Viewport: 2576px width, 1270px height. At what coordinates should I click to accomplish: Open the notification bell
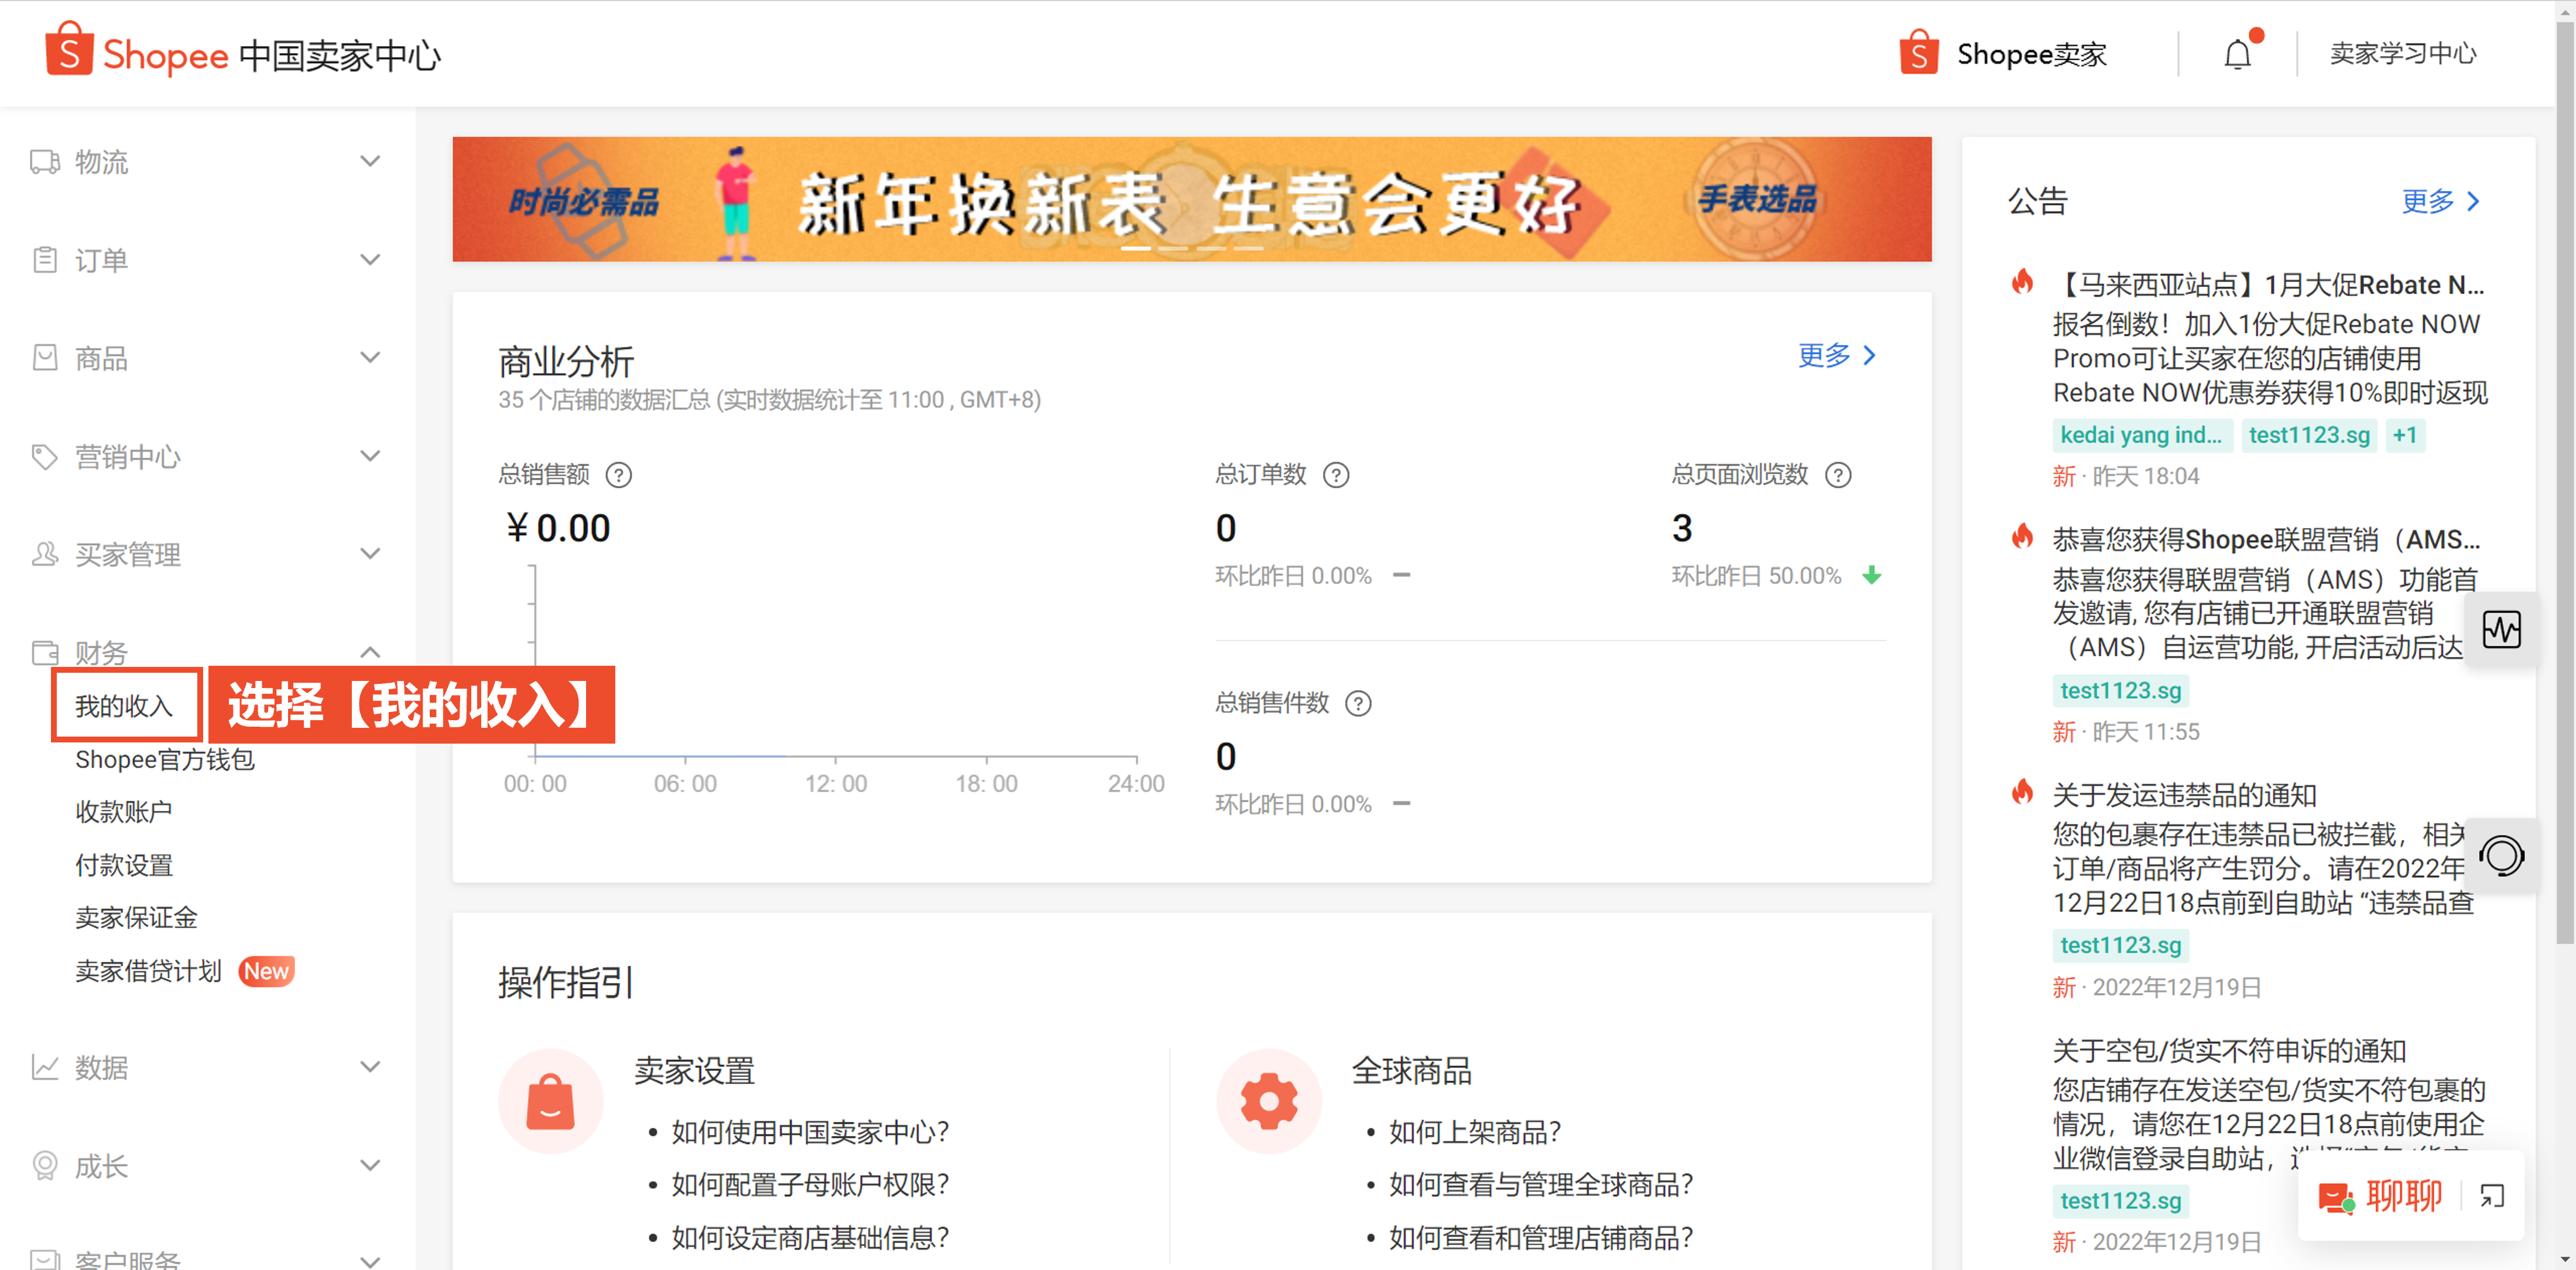[2238, 54]
